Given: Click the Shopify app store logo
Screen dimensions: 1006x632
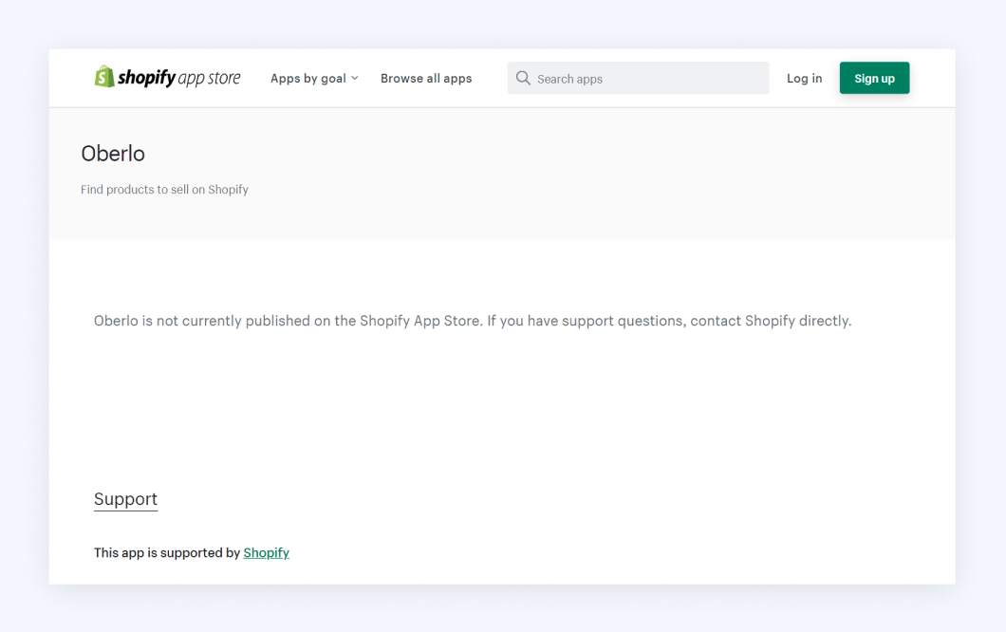Looking at the screenshot, I should coord(167,78).
